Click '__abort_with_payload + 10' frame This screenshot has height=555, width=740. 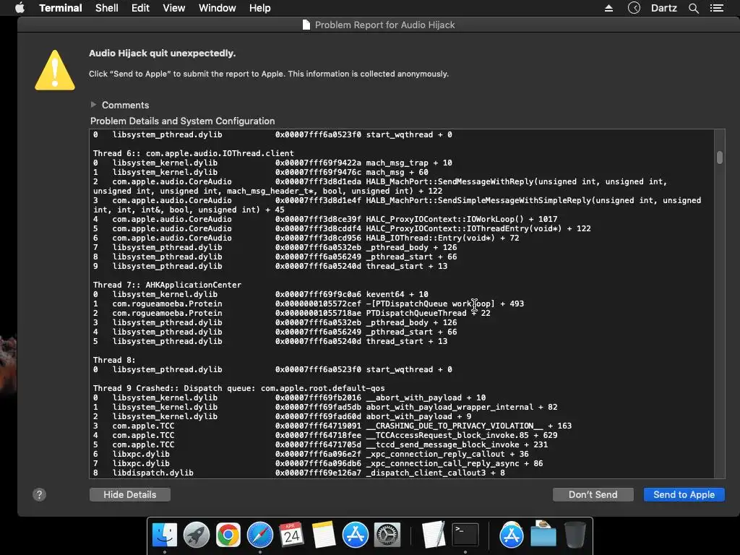426,397
